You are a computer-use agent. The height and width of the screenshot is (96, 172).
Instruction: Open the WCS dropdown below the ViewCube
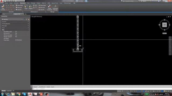coord(164,33)
